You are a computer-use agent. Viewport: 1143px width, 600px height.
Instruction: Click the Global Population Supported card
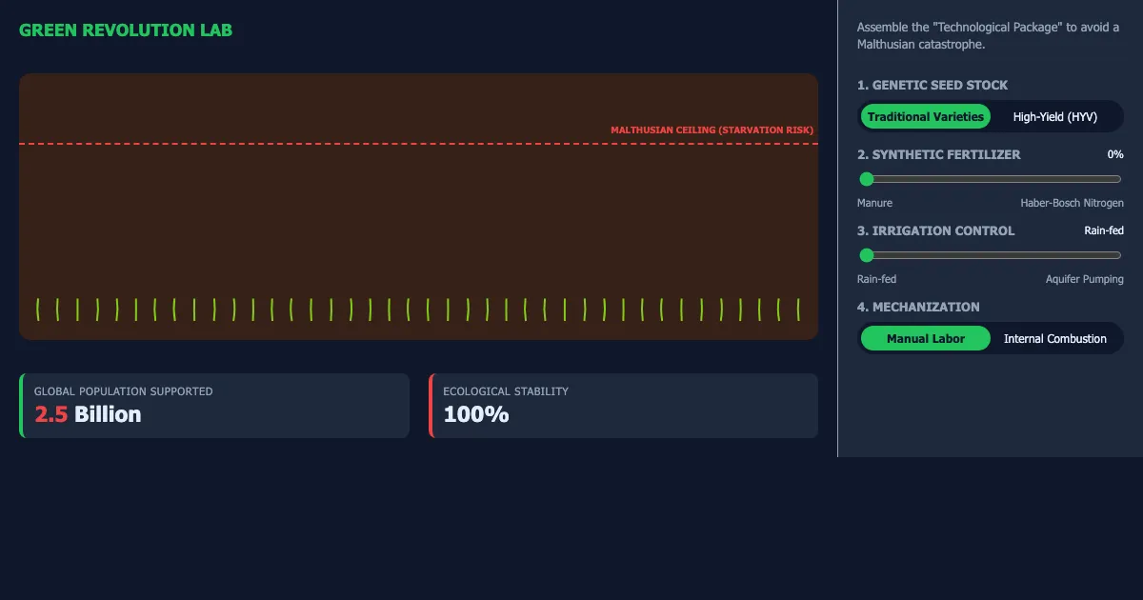(x=214, y=406)
